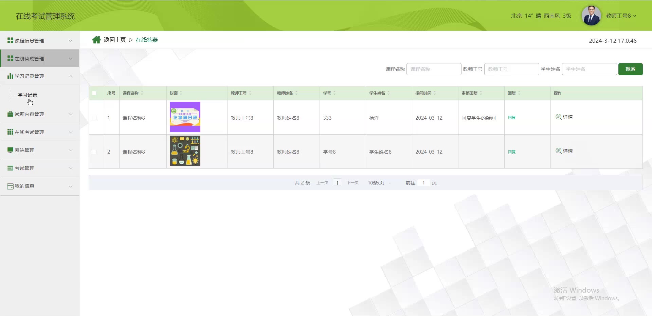Sort by 课程名称 column arrows
Viewport: 652px width, 316px height.
142,93
